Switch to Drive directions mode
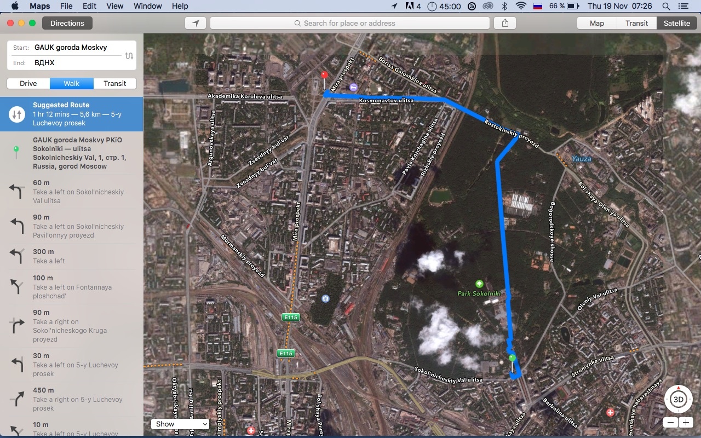This screenshot has width=701, height=438. coord(28,83)
